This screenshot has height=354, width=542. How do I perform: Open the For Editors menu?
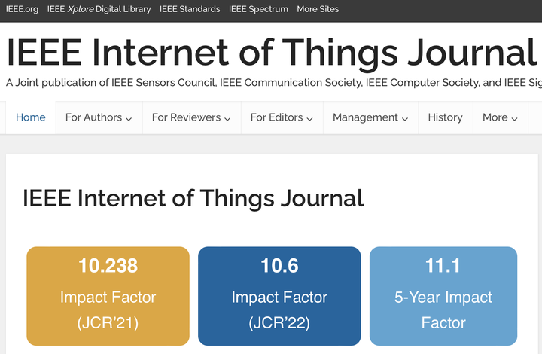276,117
